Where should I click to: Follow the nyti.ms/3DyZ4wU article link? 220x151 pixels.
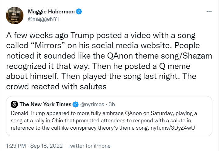tap(173, 128)
